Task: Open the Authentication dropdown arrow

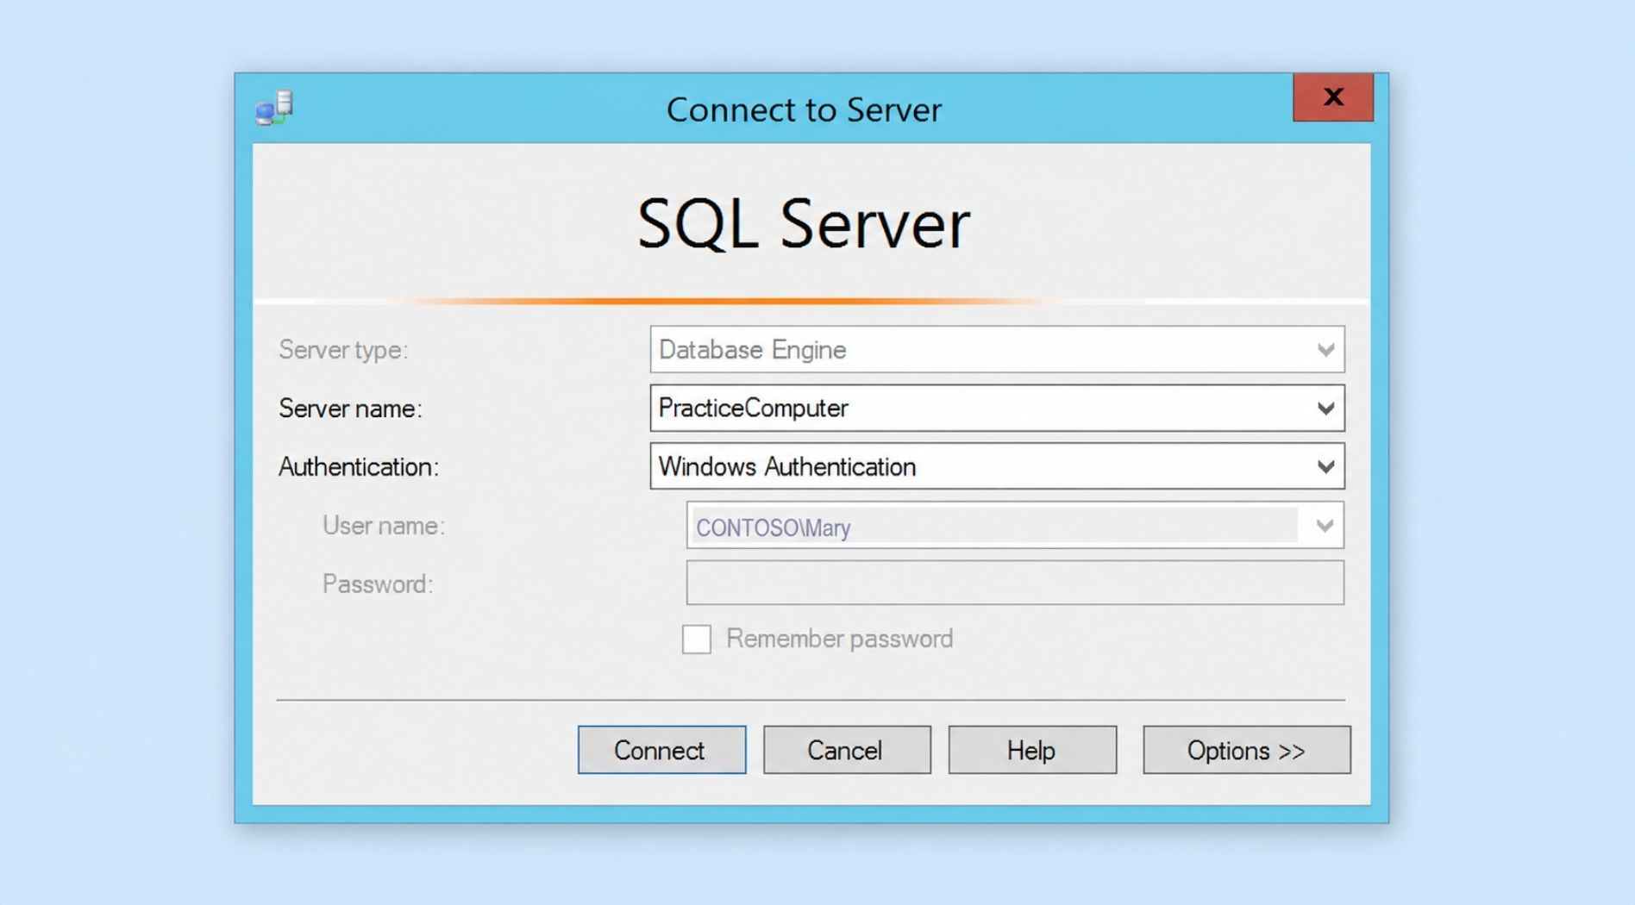Action: 1325,467
